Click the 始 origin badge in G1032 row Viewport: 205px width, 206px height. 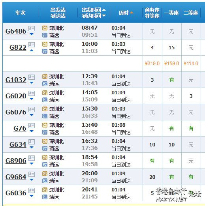[45, 77]
